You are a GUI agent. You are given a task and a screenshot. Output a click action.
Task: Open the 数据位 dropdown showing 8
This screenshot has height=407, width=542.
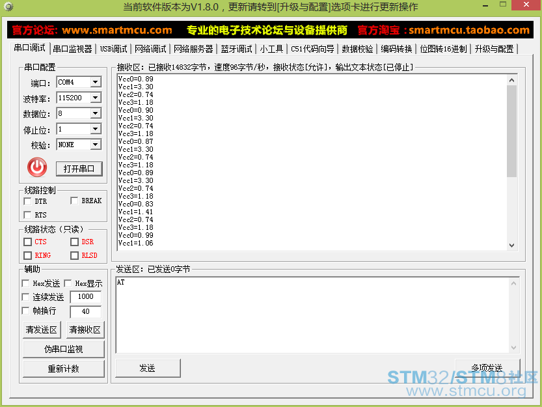(x=96, y=113)
